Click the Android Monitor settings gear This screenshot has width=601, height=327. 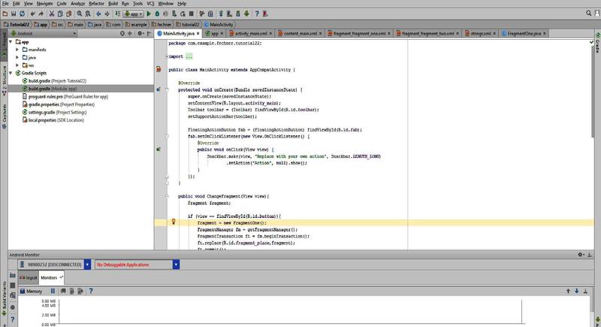coord(581,255)
